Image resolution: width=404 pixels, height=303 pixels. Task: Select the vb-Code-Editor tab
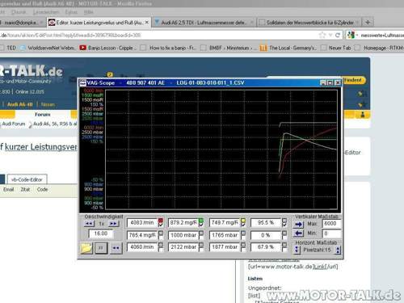27,179
